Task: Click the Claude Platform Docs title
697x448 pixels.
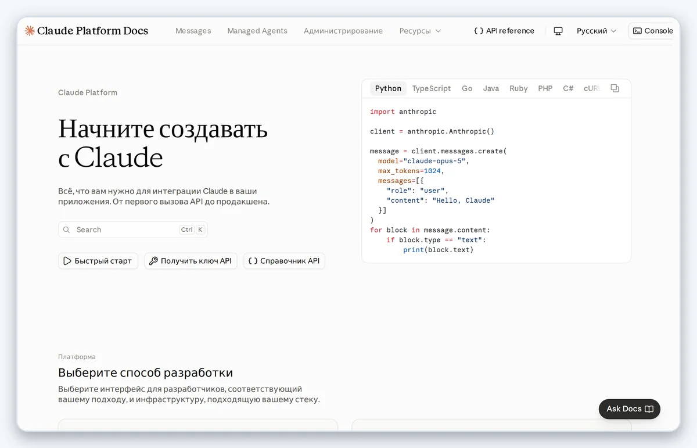Action: pos(92,31)
